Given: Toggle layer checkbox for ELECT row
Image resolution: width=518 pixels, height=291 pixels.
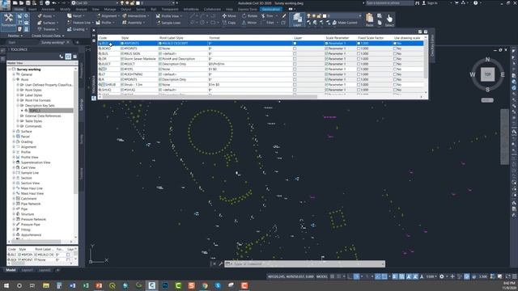Looking at the screenshot, I should click(295, 64).
